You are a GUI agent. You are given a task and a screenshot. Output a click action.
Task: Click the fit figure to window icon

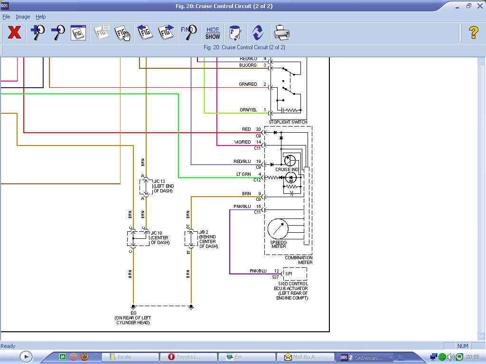click(x=78, y=33)
